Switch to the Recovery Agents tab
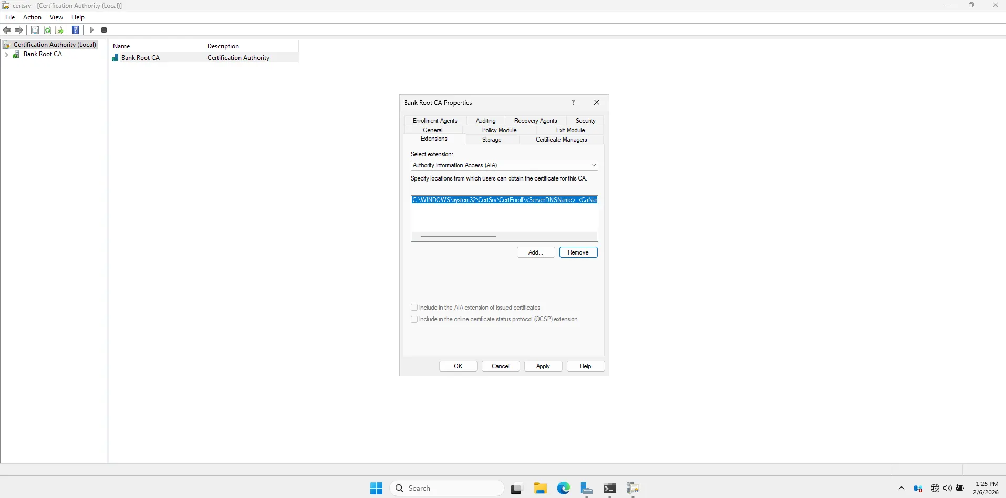This screenshot has width=1006, height=498. pyautogui.click(x=535, y=121)
